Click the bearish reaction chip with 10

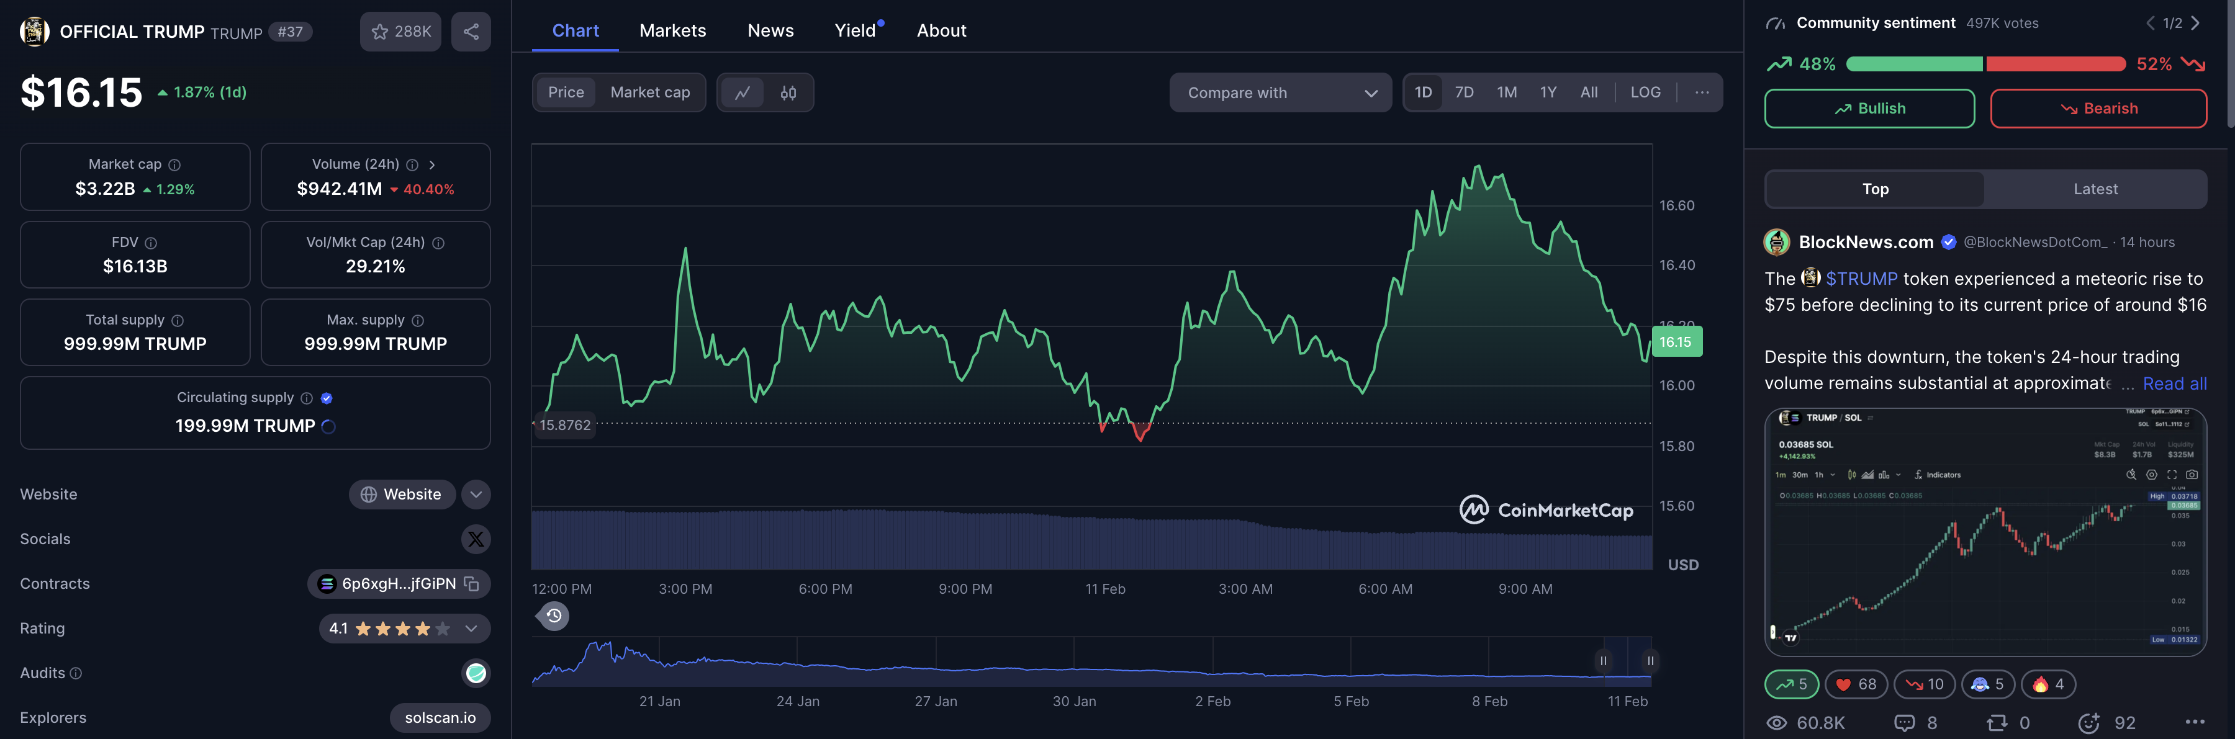1923,684
